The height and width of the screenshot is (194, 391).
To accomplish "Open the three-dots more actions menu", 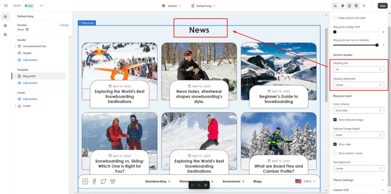I will pos(41,6).
